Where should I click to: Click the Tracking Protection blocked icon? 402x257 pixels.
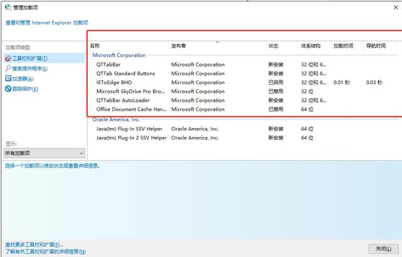(8, 89)
